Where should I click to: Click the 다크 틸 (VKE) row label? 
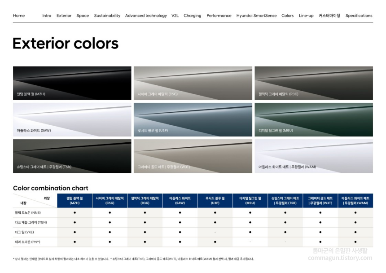24,232
